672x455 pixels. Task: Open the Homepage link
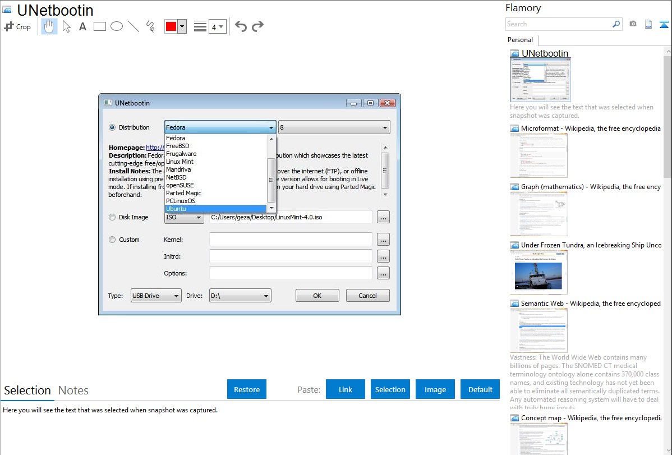[x=155, y=148]
